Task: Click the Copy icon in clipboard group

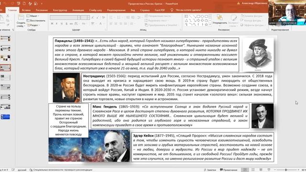Action: 8,21
